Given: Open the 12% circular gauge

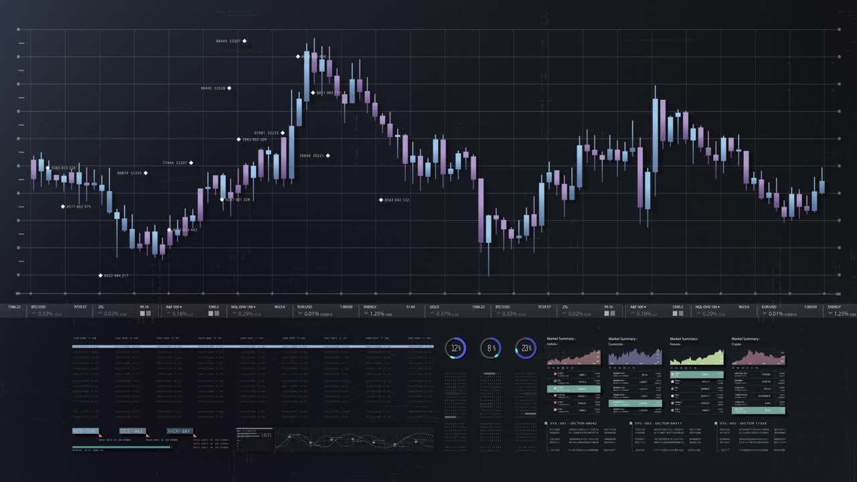Looking at the screenshot, I should tap(455, 348).
